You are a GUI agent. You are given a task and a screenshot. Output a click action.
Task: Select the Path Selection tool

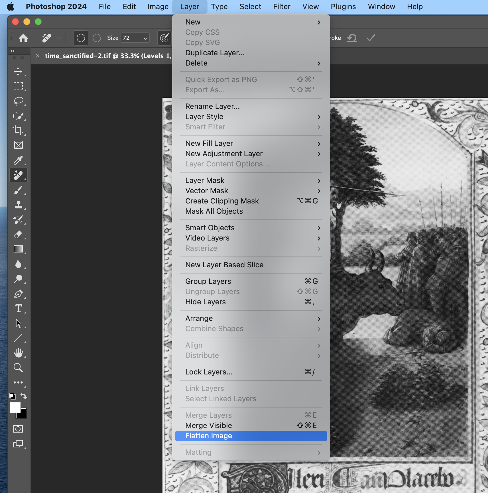tap(18, 323)
